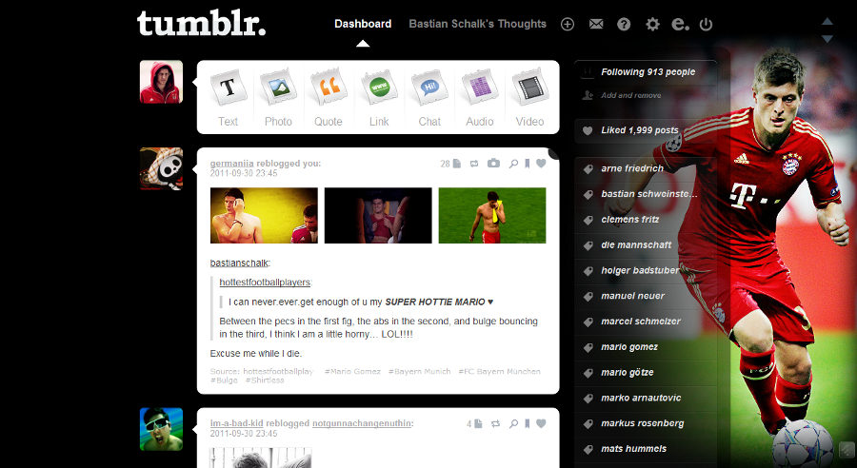
Task: Reblog the im-a-bad-kid post
Action: 495,423
